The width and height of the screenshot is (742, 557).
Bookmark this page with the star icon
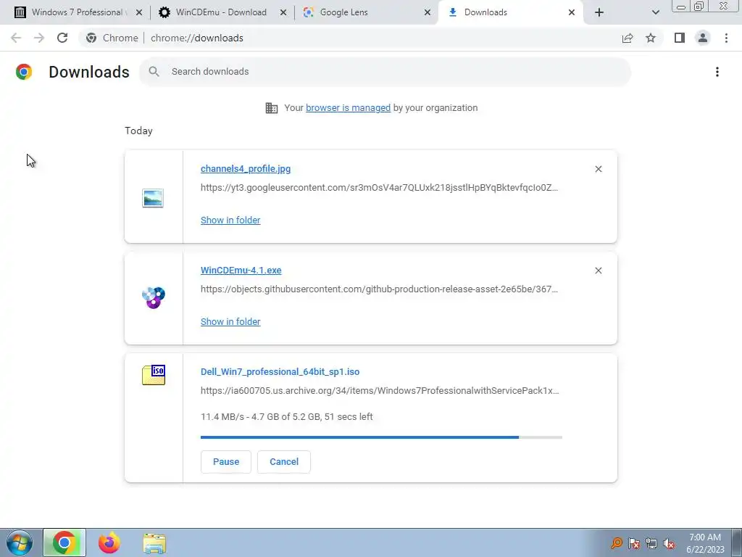651,38
